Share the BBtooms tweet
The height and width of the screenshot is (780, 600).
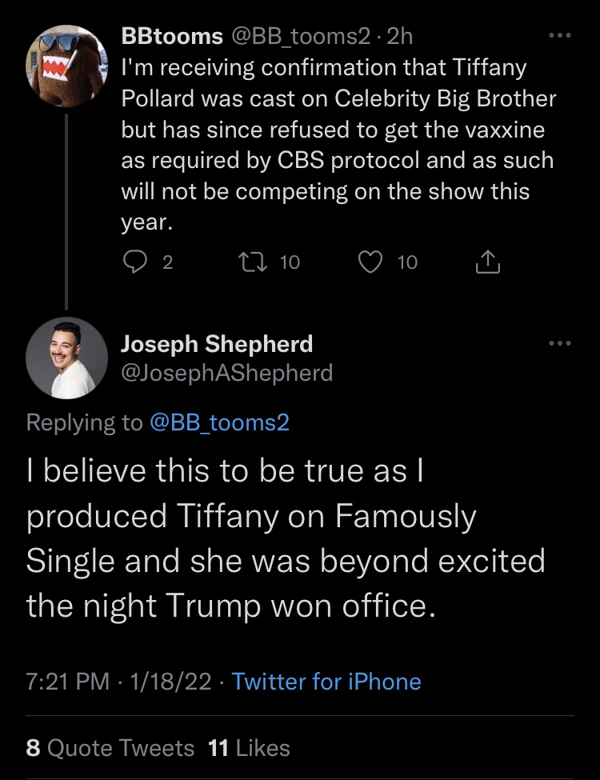pos(487,262)
